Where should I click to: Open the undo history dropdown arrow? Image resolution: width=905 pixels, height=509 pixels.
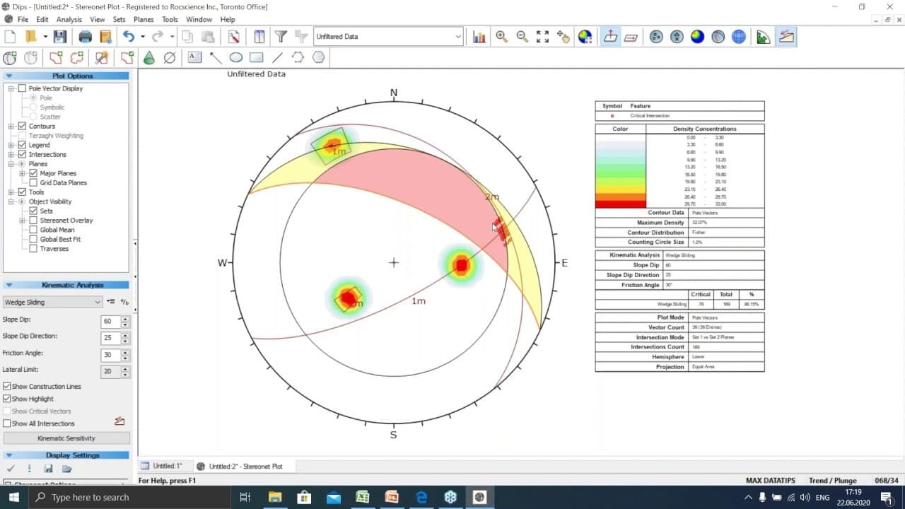142,37
